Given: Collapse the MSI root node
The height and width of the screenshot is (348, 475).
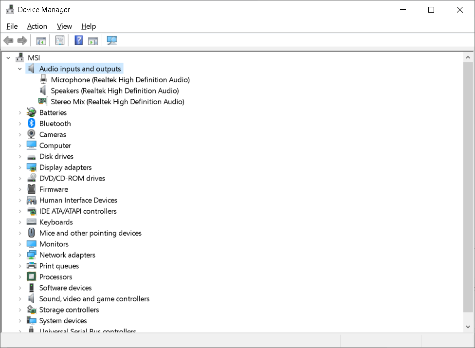Looking at the screenshot, I should (x=8, y=57).
